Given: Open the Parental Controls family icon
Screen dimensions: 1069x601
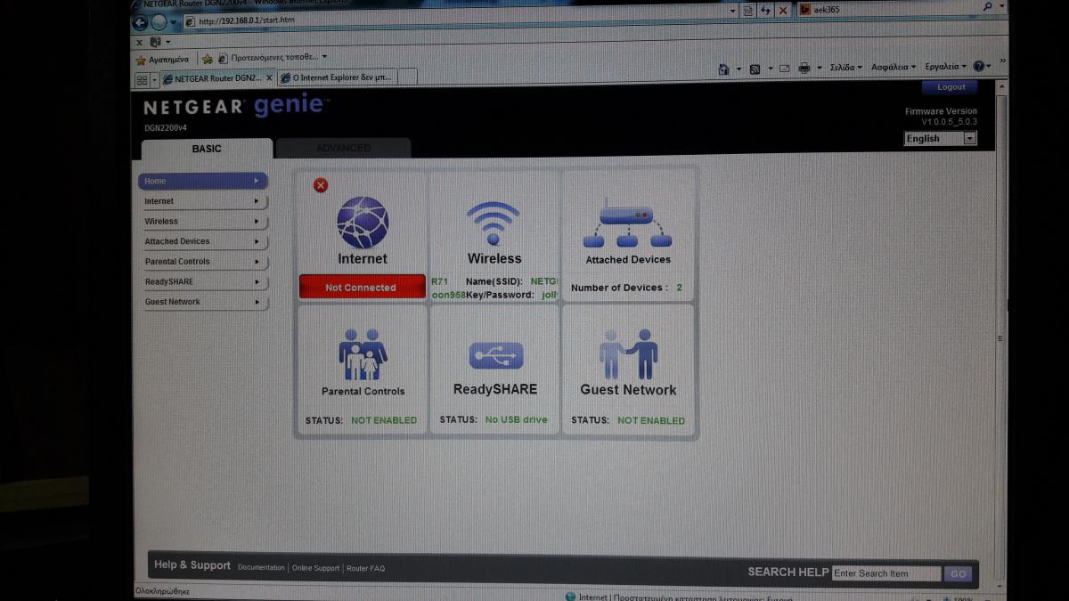Looking at the screenshot, I should tap(363, 354).
